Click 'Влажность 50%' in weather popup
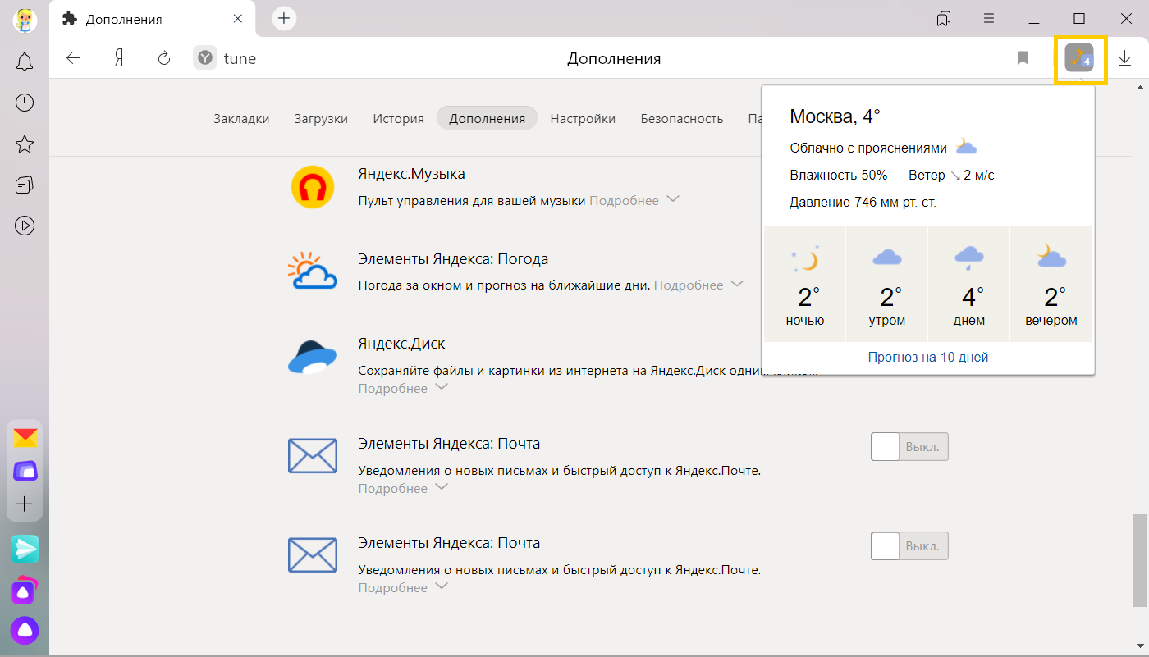Image resolution: width=1149 pixels, height=657 pixels. (838, 175)
